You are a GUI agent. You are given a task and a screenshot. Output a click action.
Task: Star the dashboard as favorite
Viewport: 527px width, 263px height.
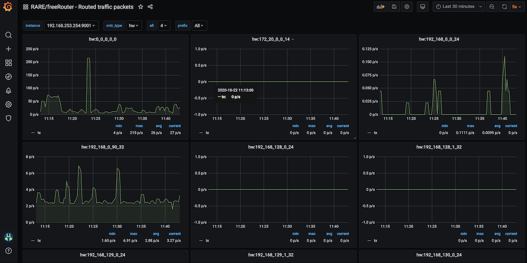(141, 7)
